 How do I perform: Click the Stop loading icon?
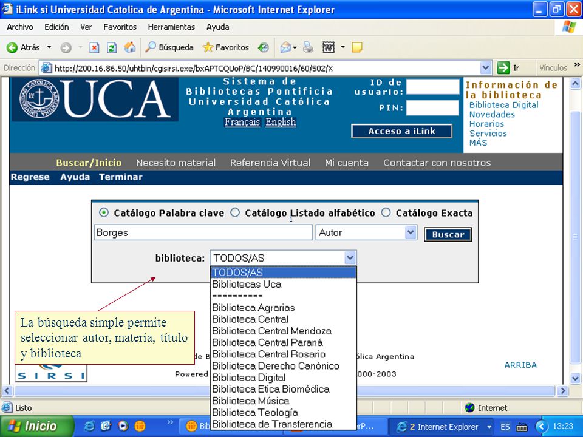tap(95, 47)
